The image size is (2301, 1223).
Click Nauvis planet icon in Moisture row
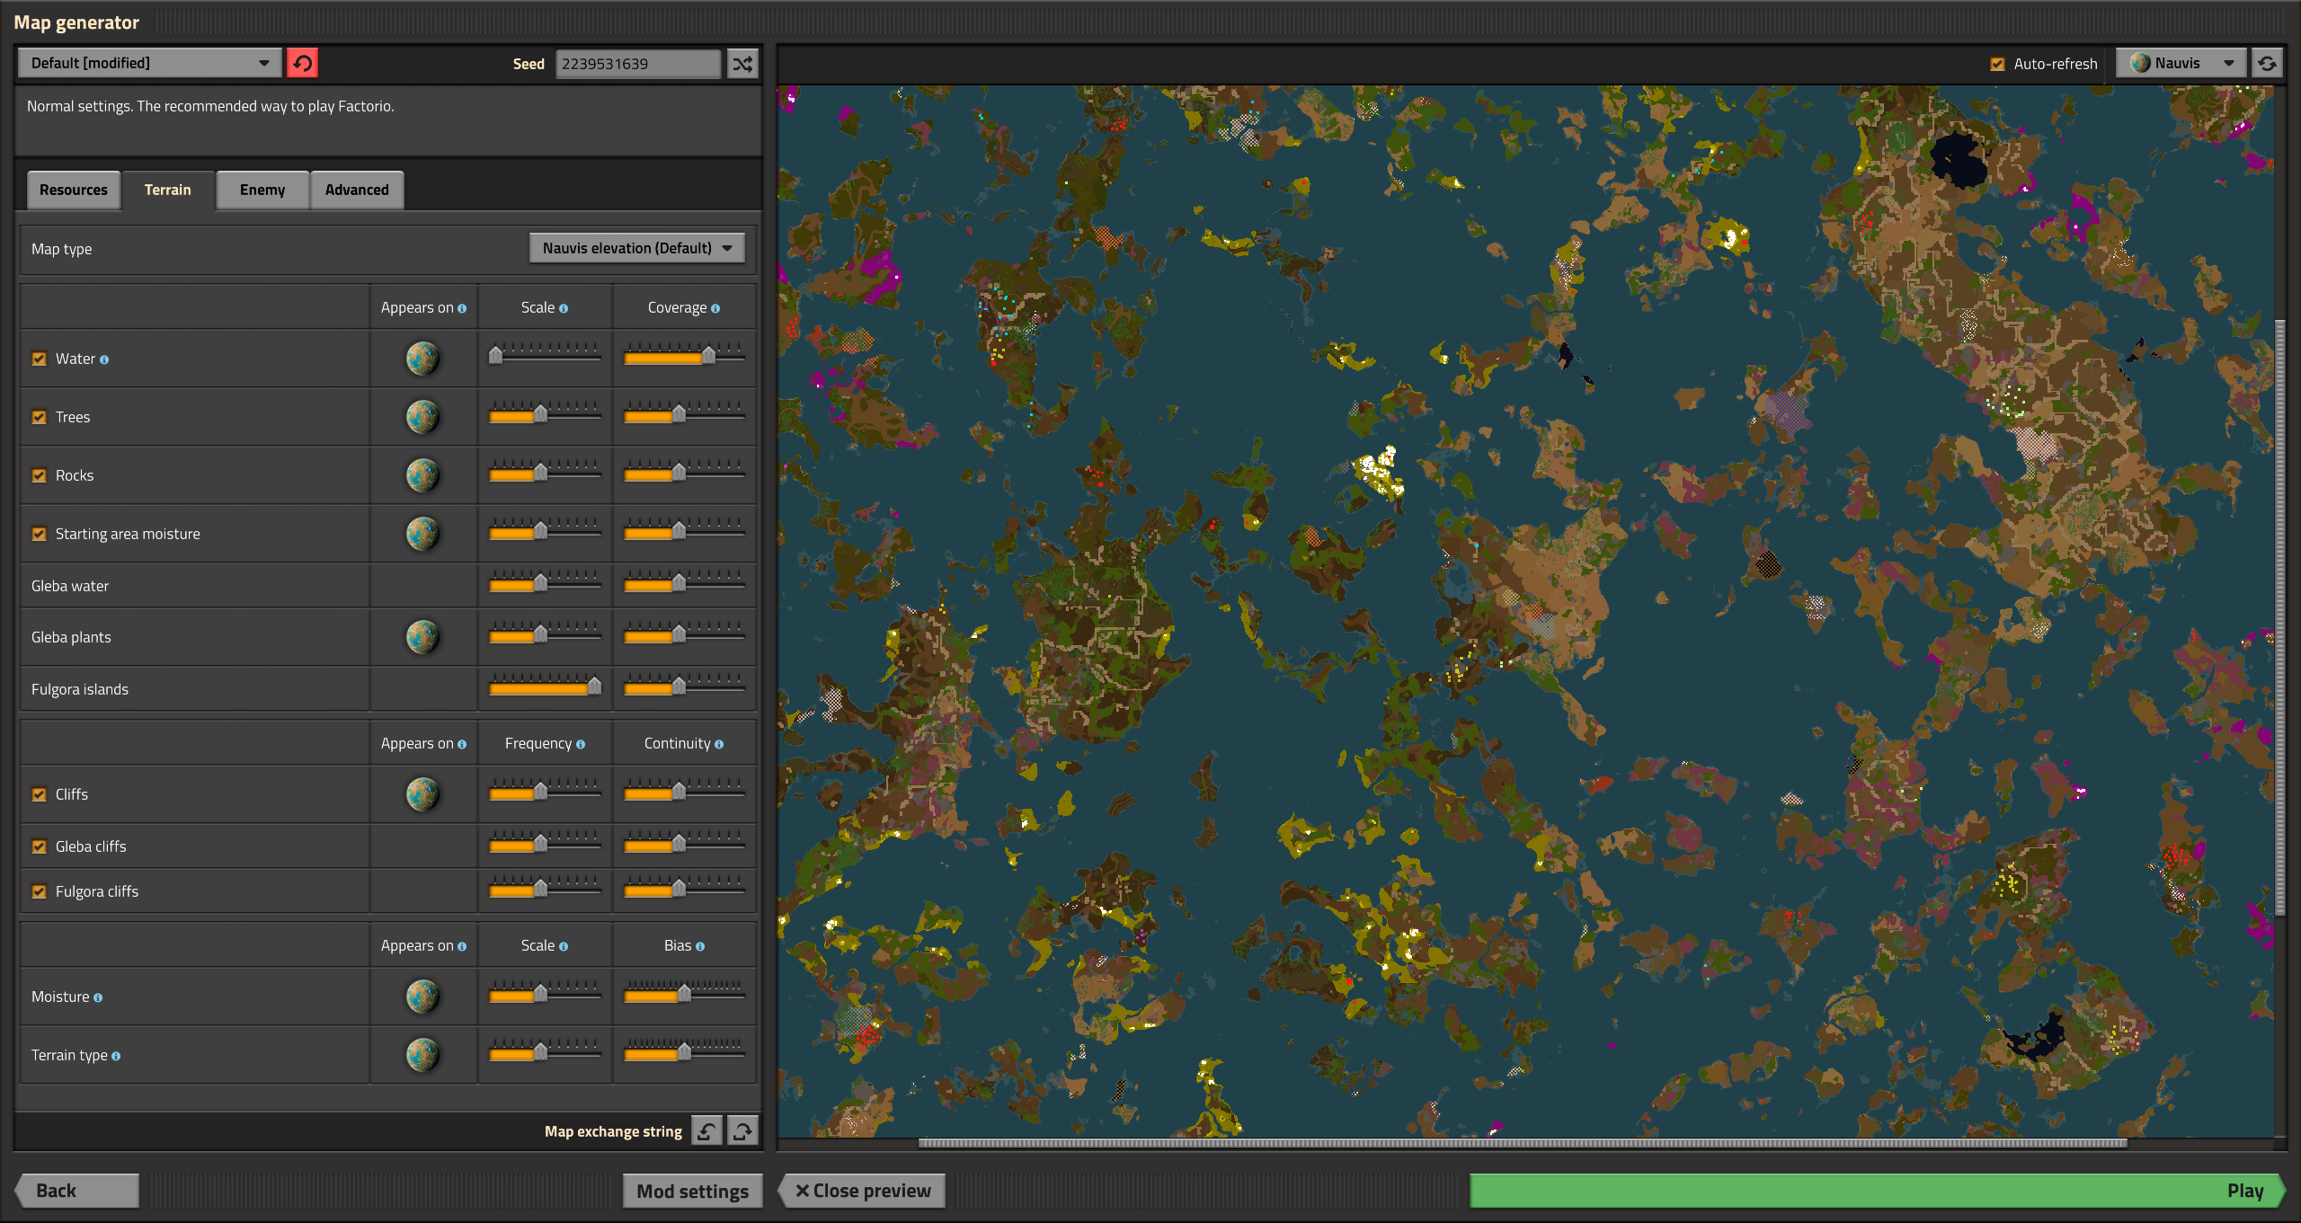pos(422,996)
